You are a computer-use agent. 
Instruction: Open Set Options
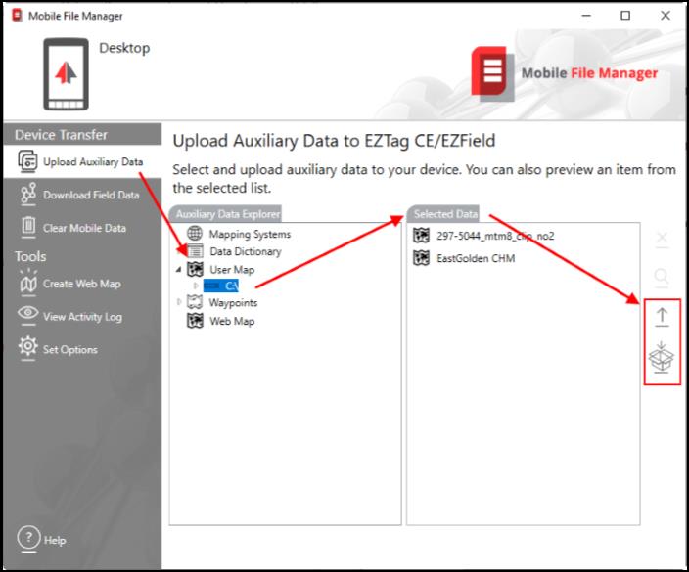coord(82,349)
